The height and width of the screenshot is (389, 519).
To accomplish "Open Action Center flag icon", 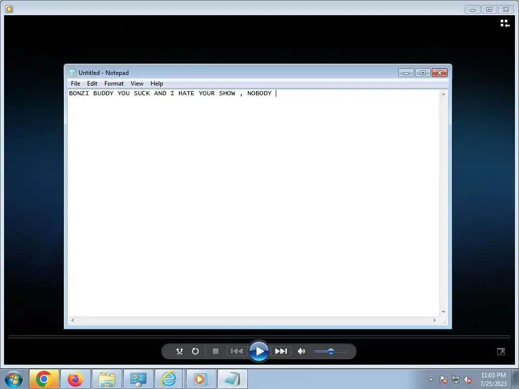I will tap(443, 380).
